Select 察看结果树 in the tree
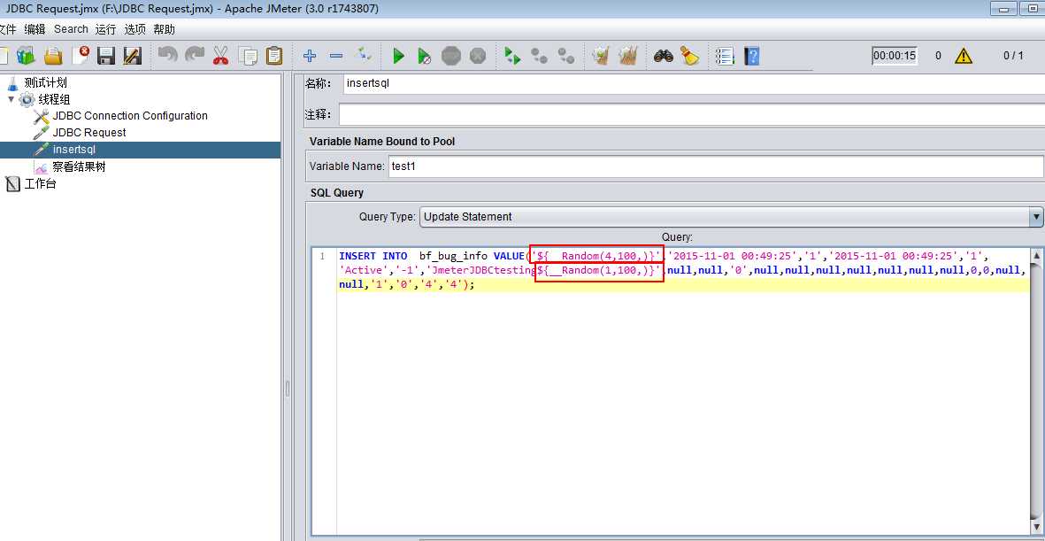Viewport: 1045px width, 541px height. (79, 166)
